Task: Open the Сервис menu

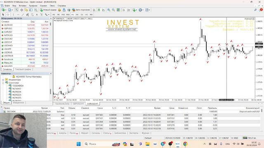Action: (43, 5)
